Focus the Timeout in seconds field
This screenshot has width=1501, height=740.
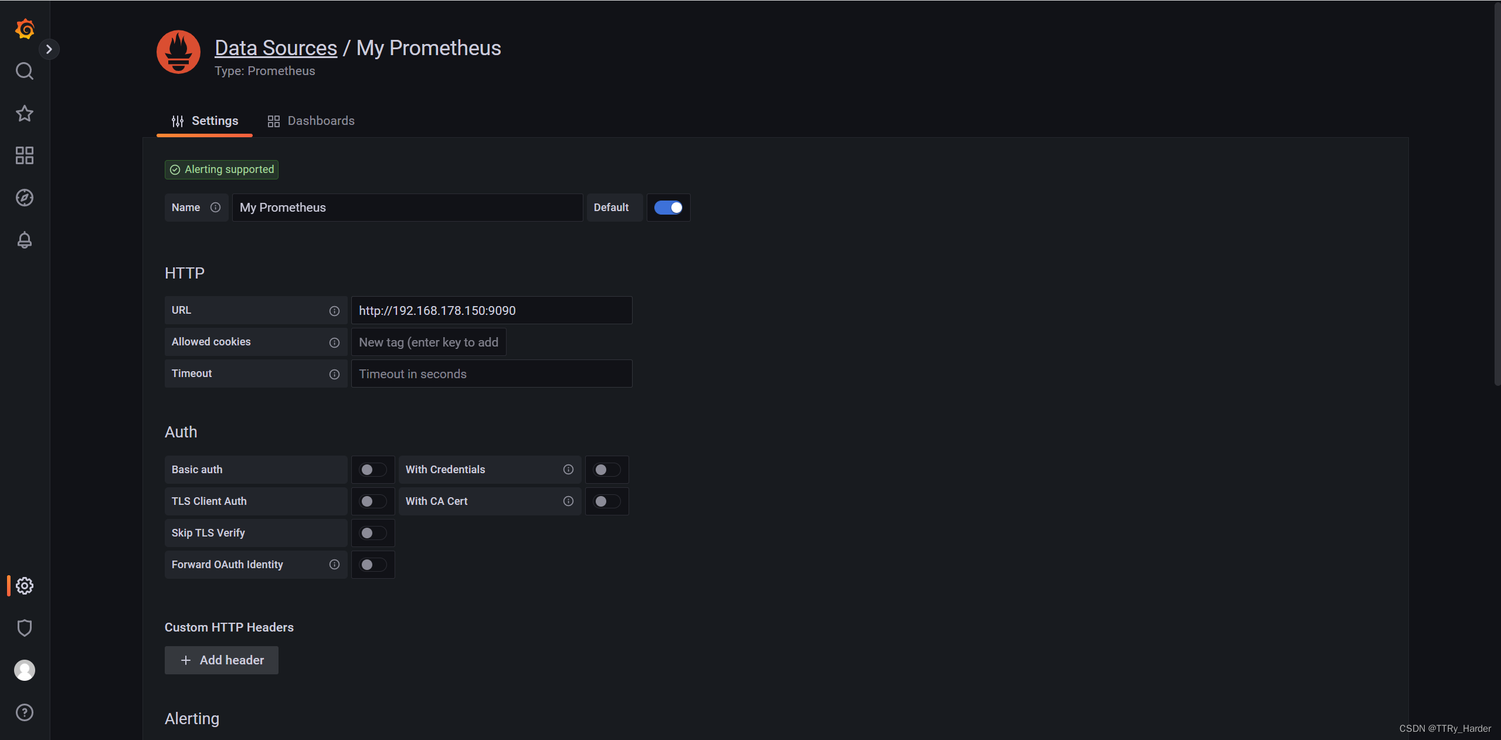[x=491, y=374]
